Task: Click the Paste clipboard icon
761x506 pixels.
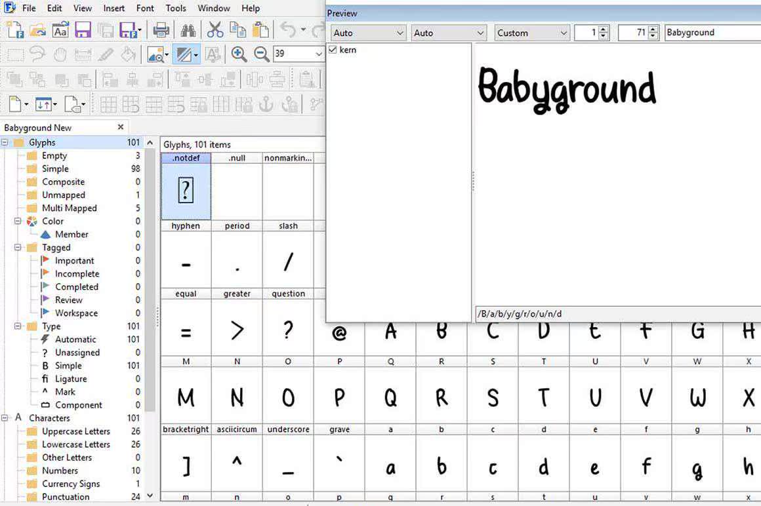Action: (x=260, y=31)
